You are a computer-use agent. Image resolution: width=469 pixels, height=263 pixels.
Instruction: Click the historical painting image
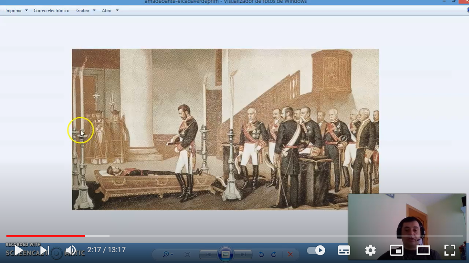pos(225,129)
